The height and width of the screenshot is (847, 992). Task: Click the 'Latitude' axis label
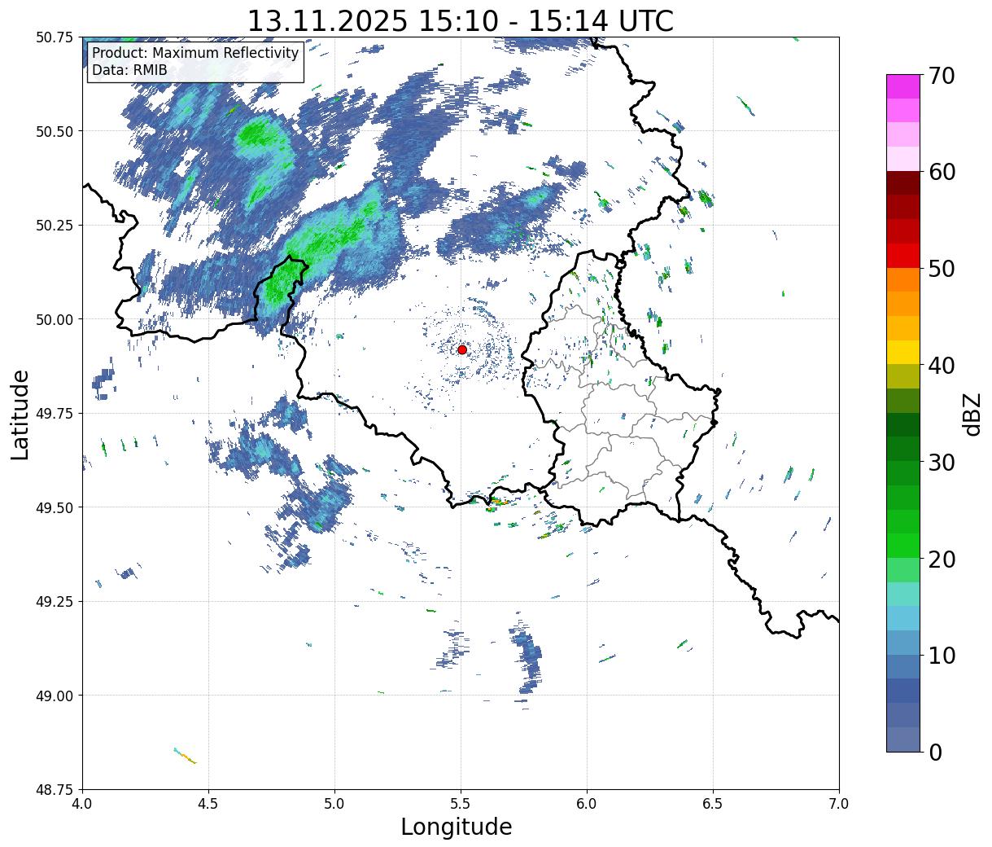20,414
